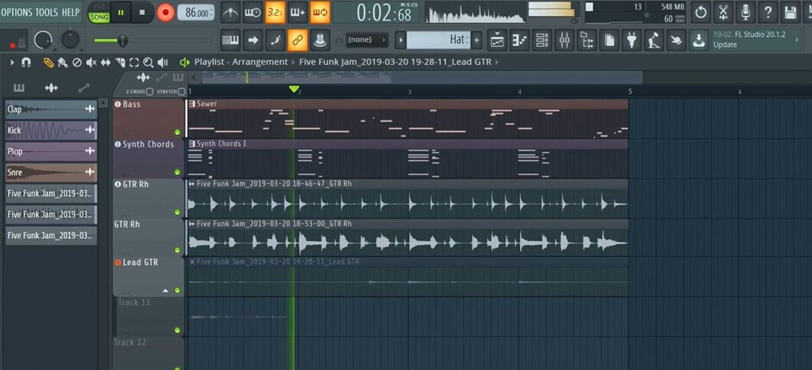Image resolution: width=812 pixels, height=370 pixels.
Task: Open the mixer from the toolbar
Action: pyautogui.click(x=563, y=40)
